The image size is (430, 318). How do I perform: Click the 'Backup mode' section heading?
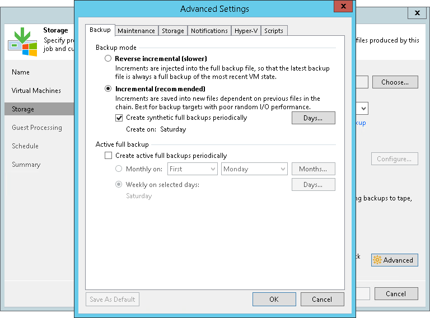(x=116, y=48)
